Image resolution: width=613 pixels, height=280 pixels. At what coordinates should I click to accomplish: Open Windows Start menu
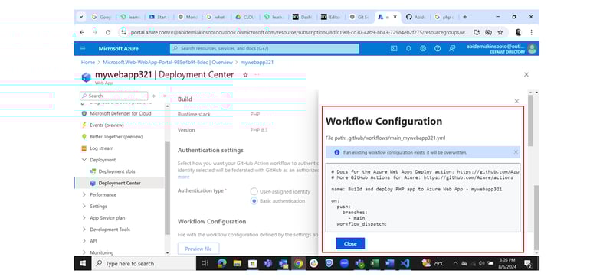click(83, 264)
